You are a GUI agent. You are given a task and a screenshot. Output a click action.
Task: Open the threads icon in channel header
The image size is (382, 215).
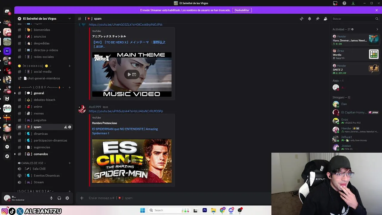[301, 19]
